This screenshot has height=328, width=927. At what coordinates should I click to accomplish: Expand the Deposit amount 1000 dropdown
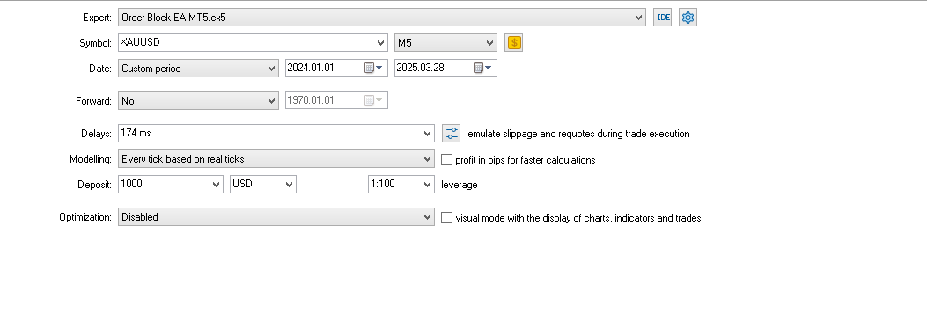(x=217, y=185)
